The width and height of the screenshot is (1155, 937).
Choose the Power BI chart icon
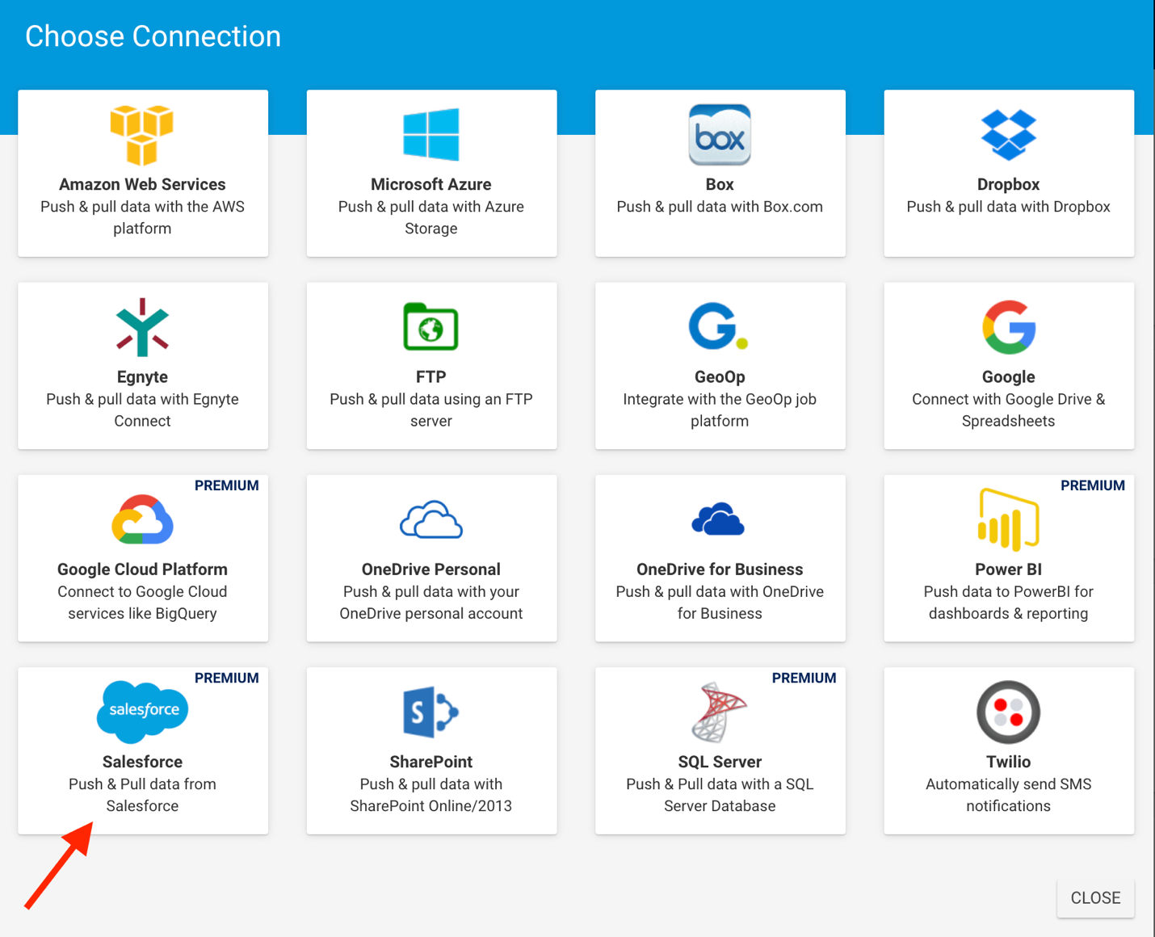coord(1009,519)
